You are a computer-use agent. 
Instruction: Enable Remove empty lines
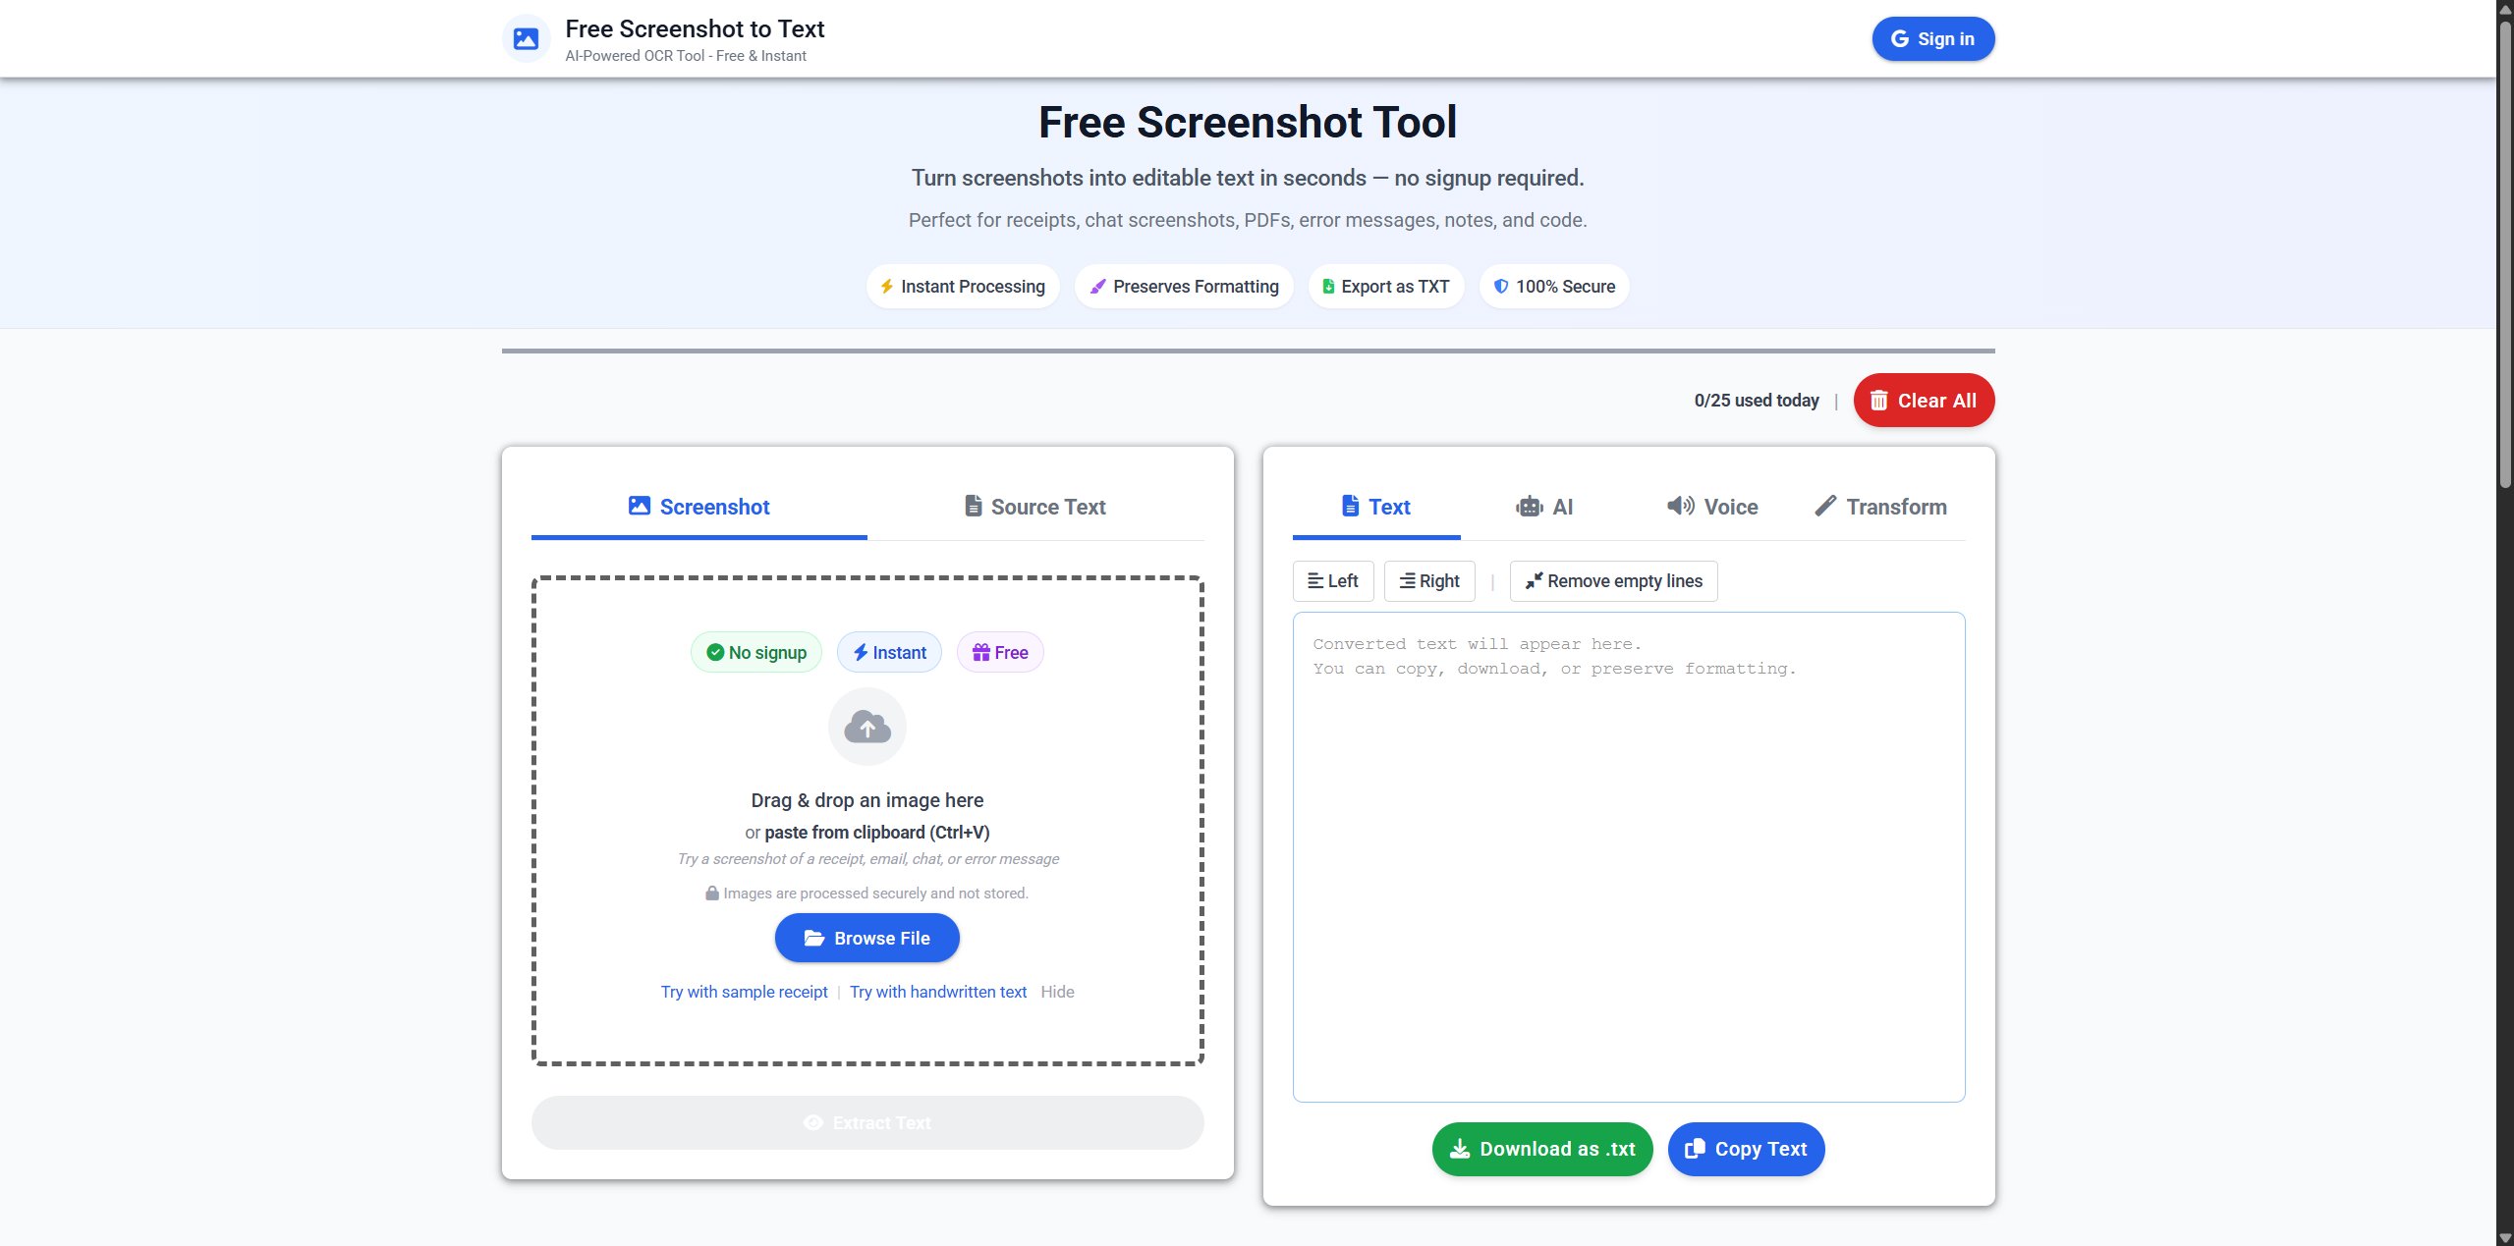(x=1612, y=580)
